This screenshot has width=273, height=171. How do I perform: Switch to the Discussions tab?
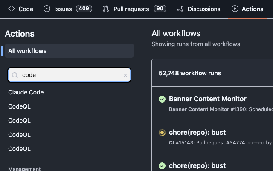pyautogui.click(x=198, y=9)
